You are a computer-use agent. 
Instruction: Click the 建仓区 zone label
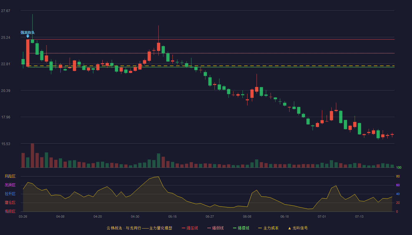10,203
